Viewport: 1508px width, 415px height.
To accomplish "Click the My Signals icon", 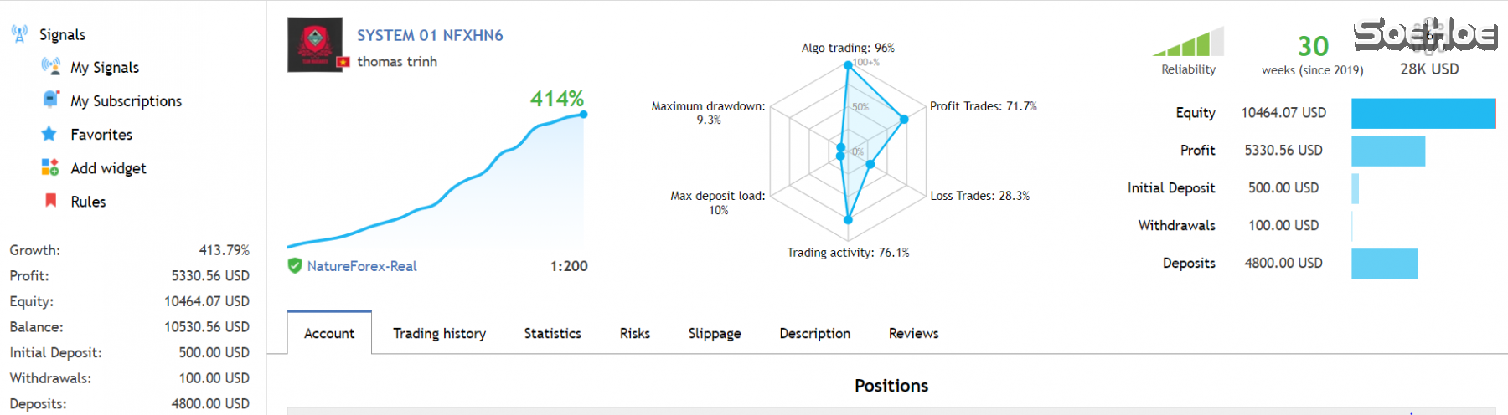I will tap(51, 67).
